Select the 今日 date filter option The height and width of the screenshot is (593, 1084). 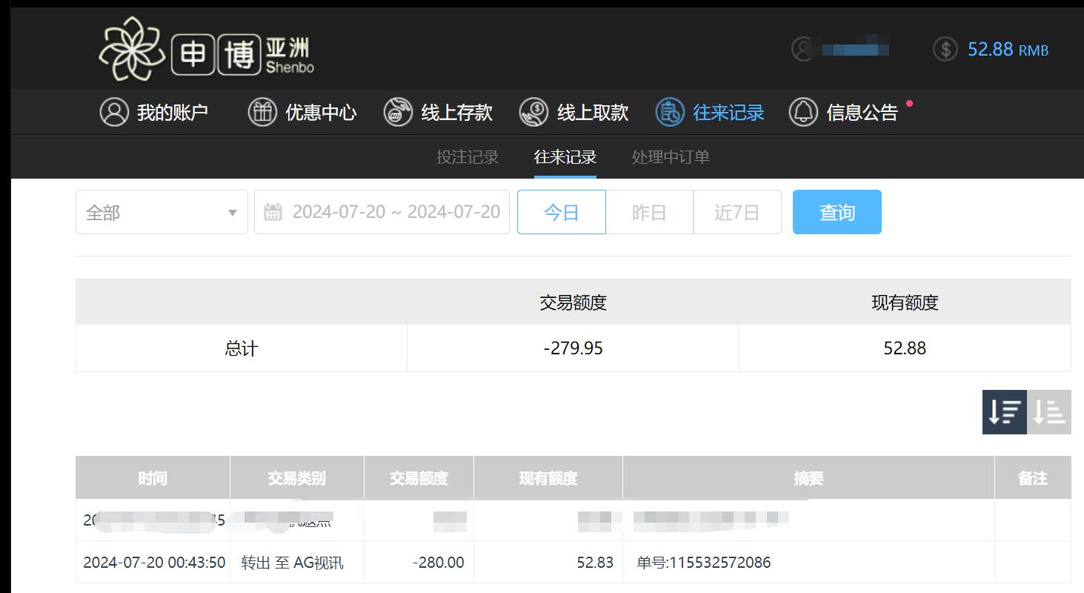561,211
